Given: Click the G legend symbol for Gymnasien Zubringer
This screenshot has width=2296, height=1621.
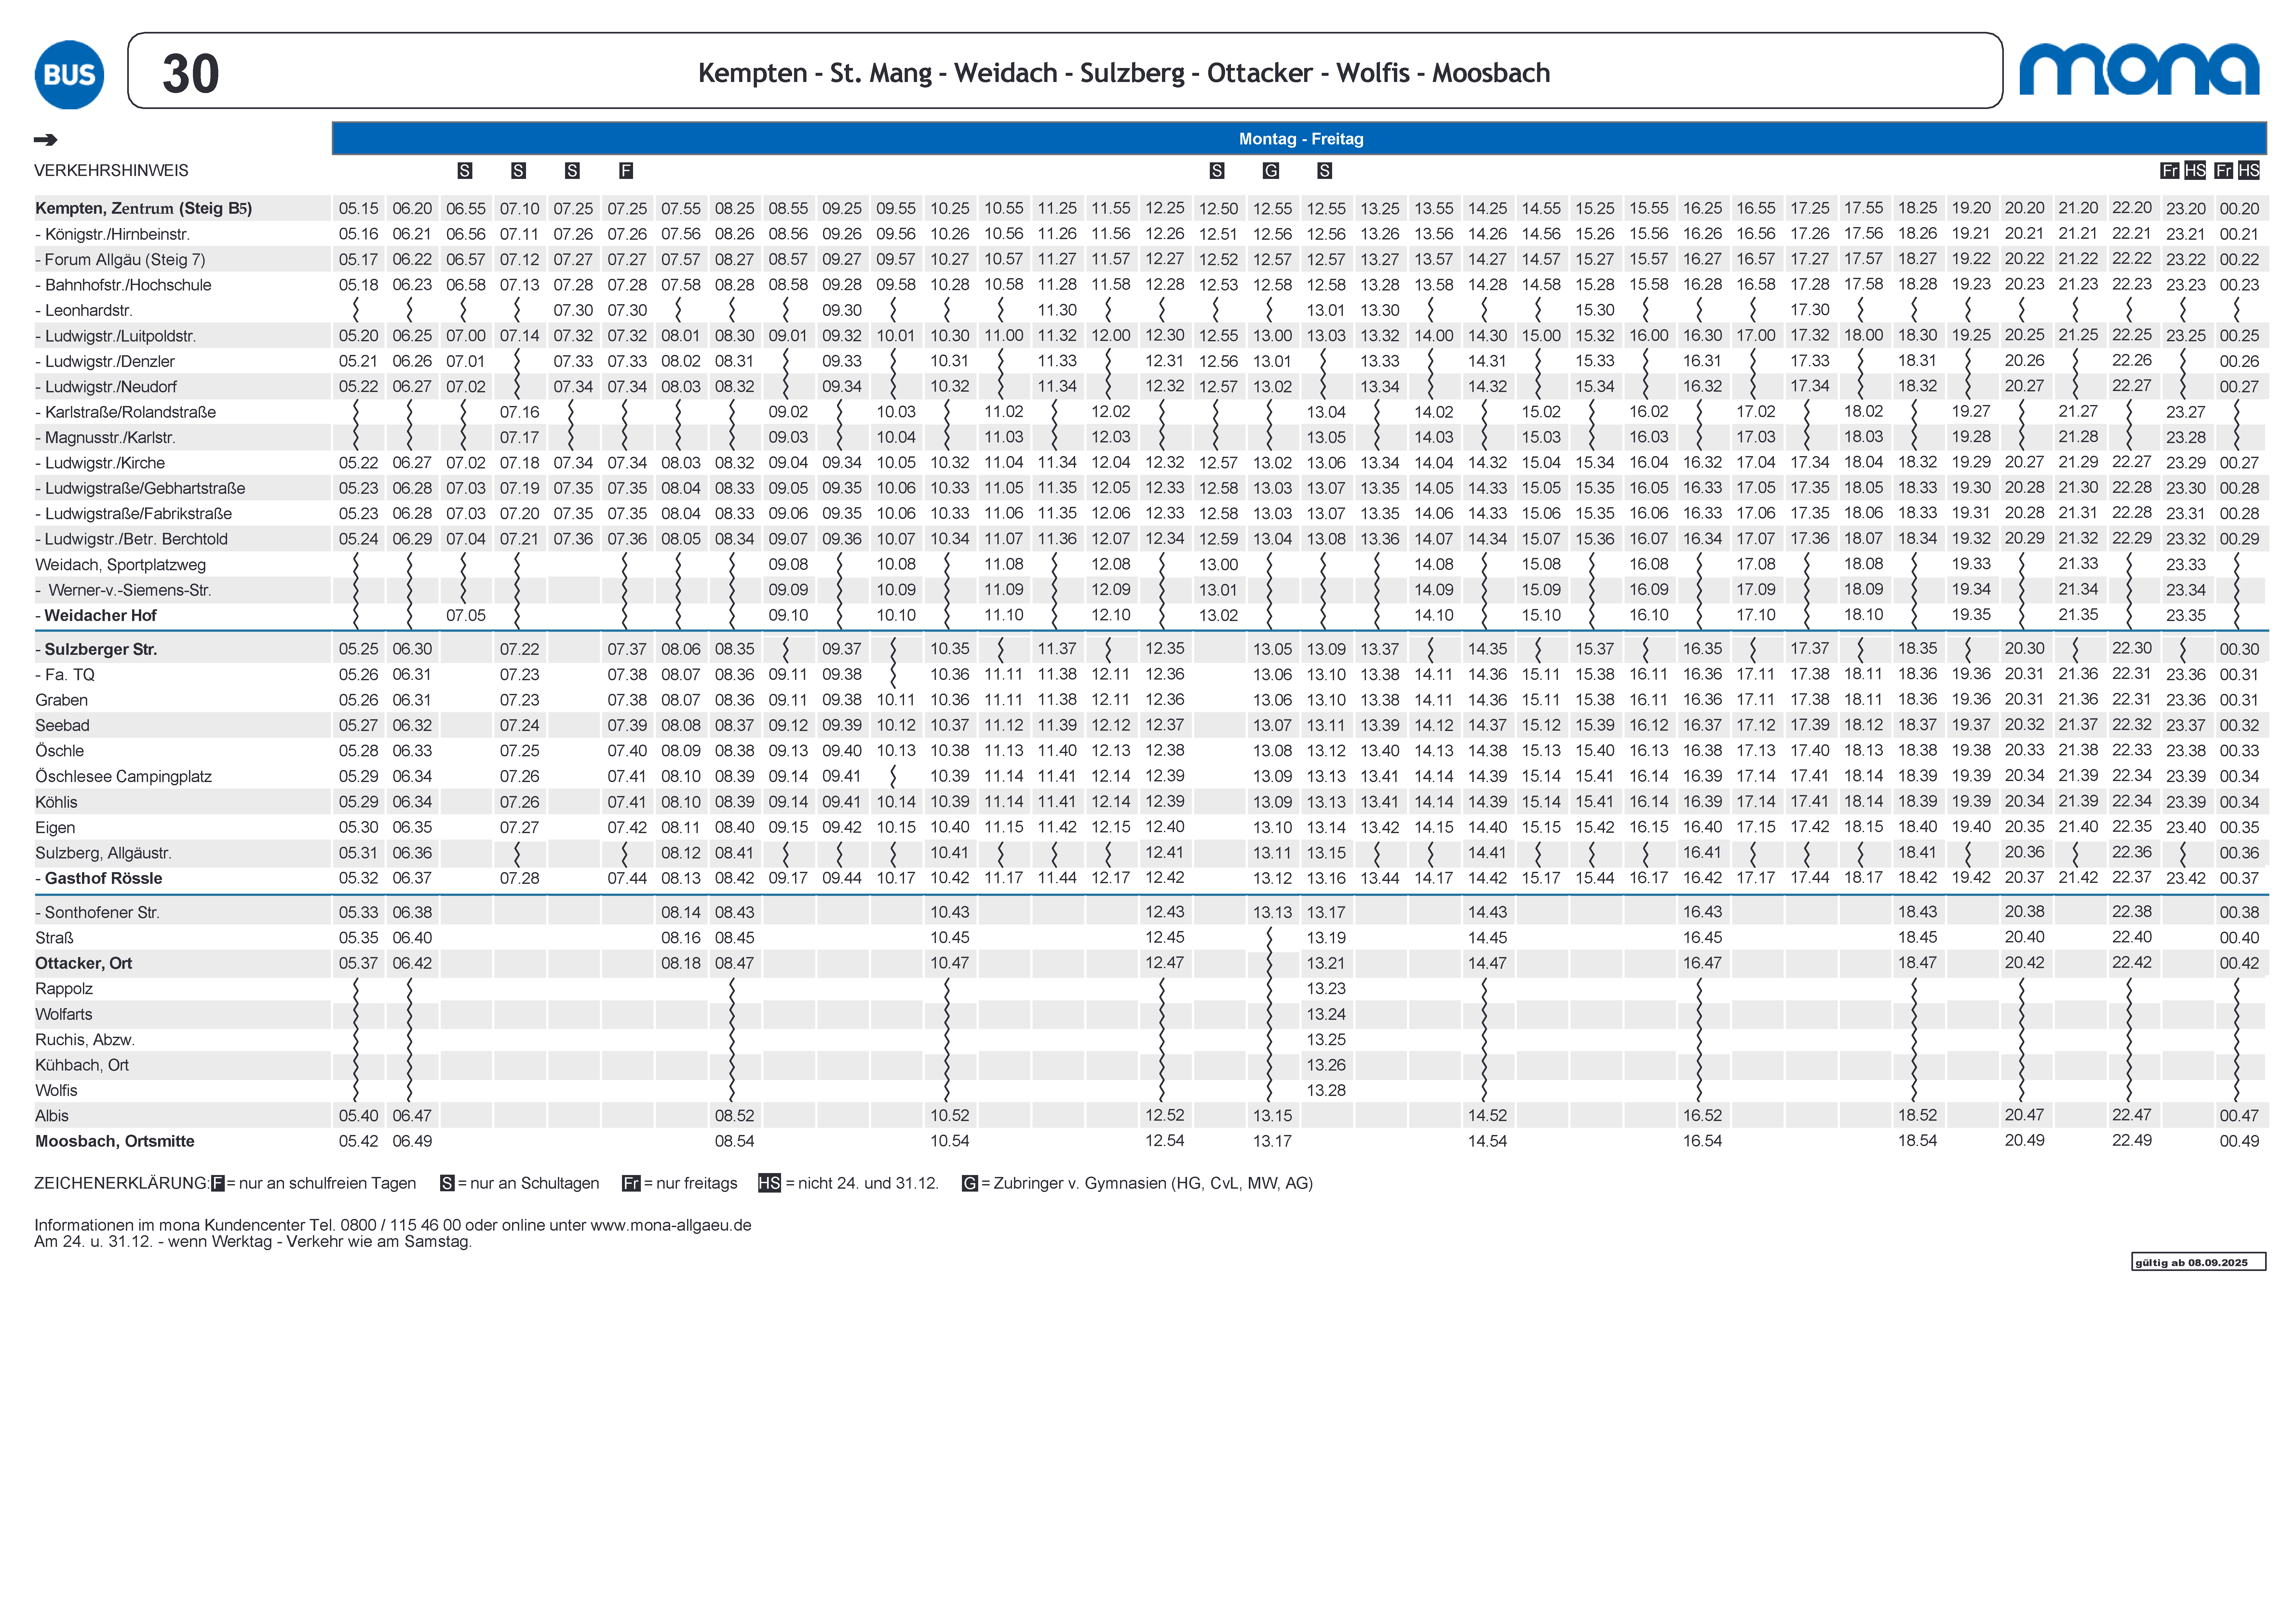Looking at the screenshot, I should click(x=969, y=1183).
